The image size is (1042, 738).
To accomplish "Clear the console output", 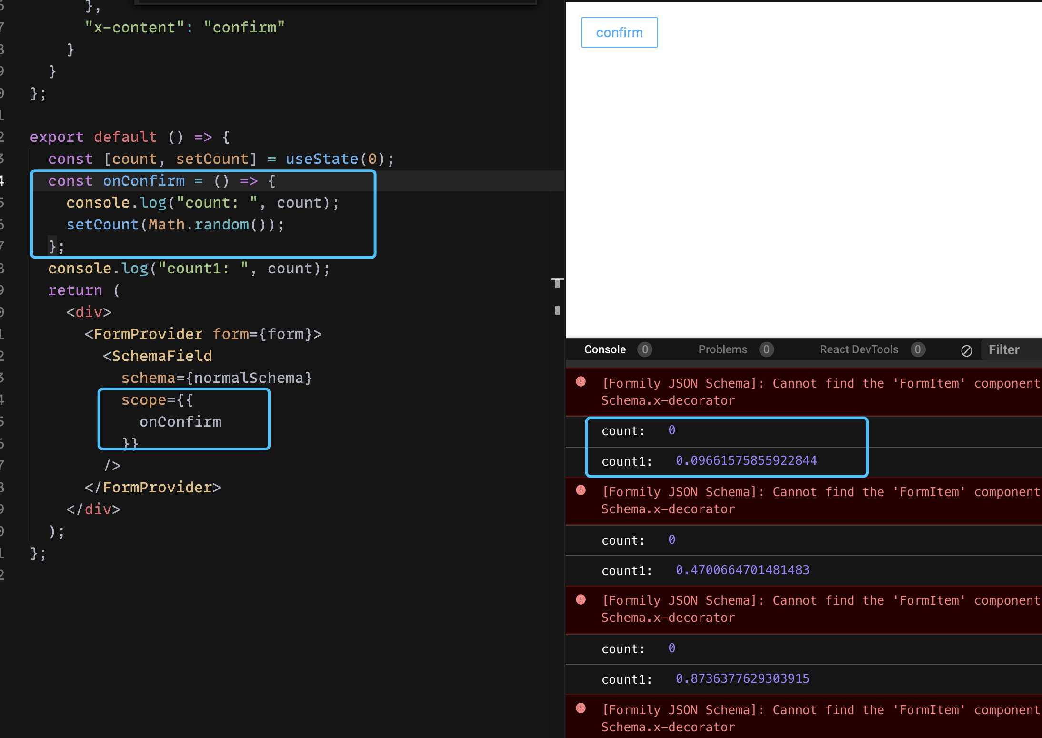I will (967, 350).
